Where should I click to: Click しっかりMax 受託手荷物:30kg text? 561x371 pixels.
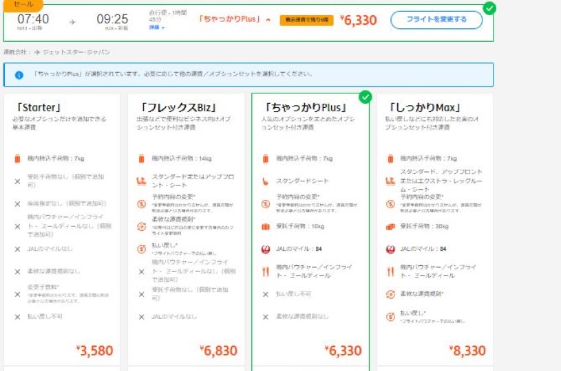(x=424, y=227)
